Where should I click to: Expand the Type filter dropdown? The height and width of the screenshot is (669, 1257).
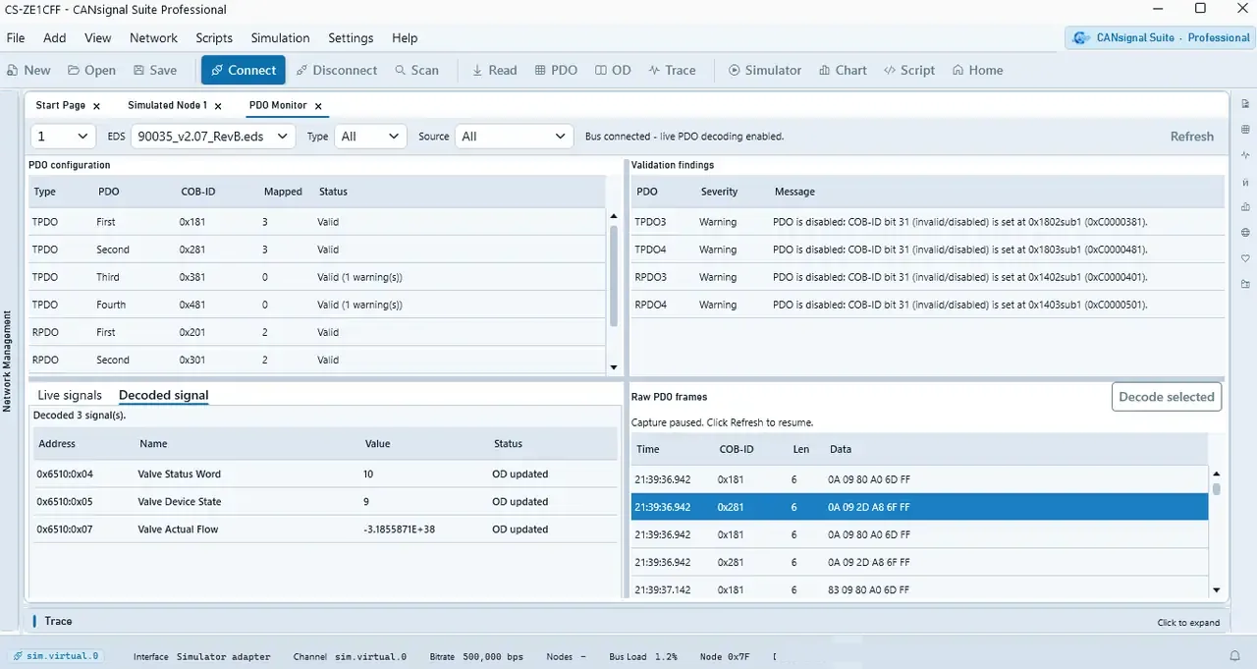click(x=370, y=137)
